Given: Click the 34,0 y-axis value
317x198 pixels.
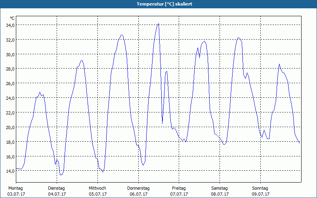Looking at the screenshot, I should [10, 25].
